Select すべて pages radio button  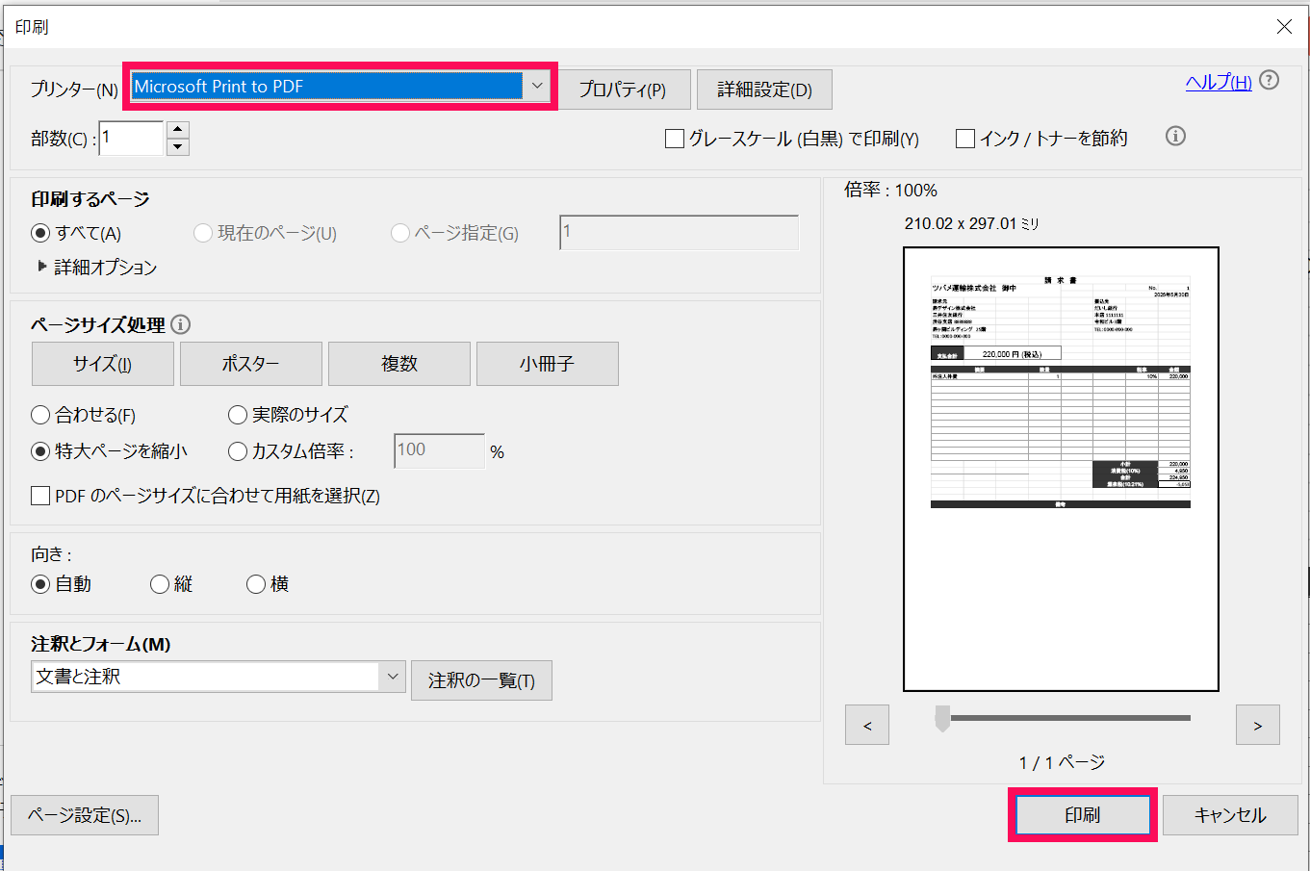[40, 233]
